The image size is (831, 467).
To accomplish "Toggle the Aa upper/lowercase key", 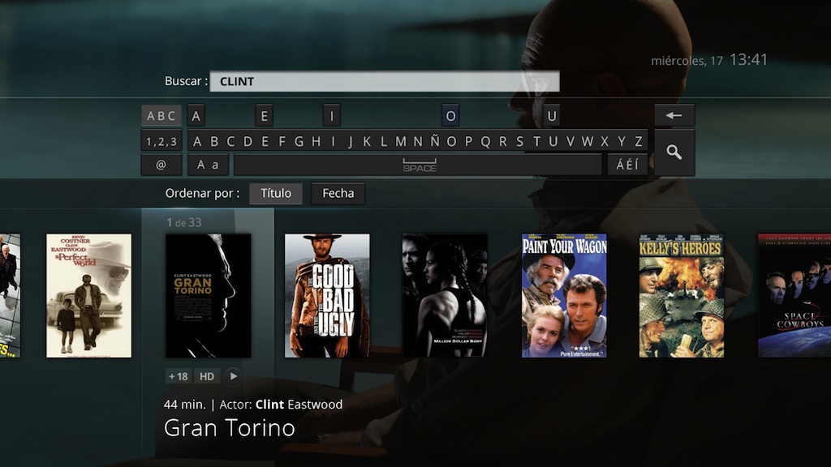I will click(x=208, y=165).
